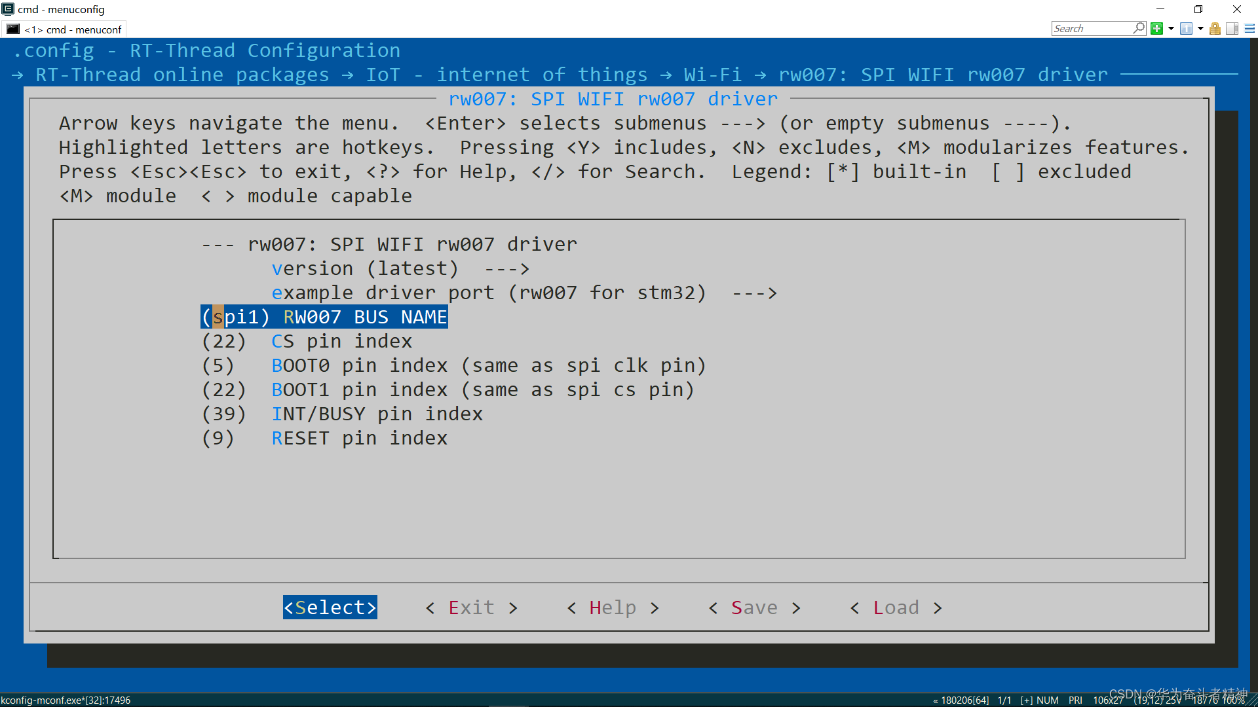The height and width of the screenshot is (707, 1258).
Task: Click the magnifier search icon
Action: [x=1139, y=28]
